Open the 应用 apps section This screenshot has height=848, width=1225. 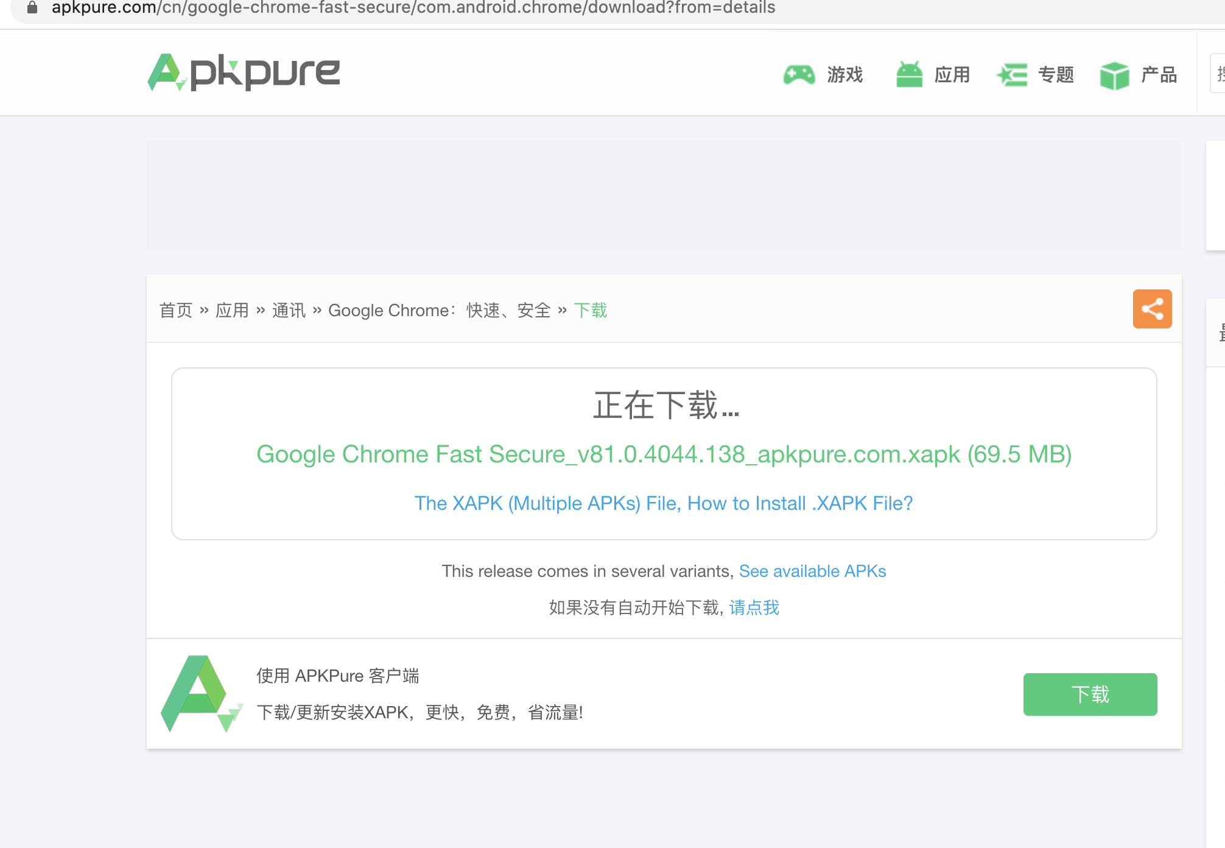point(952,75)
